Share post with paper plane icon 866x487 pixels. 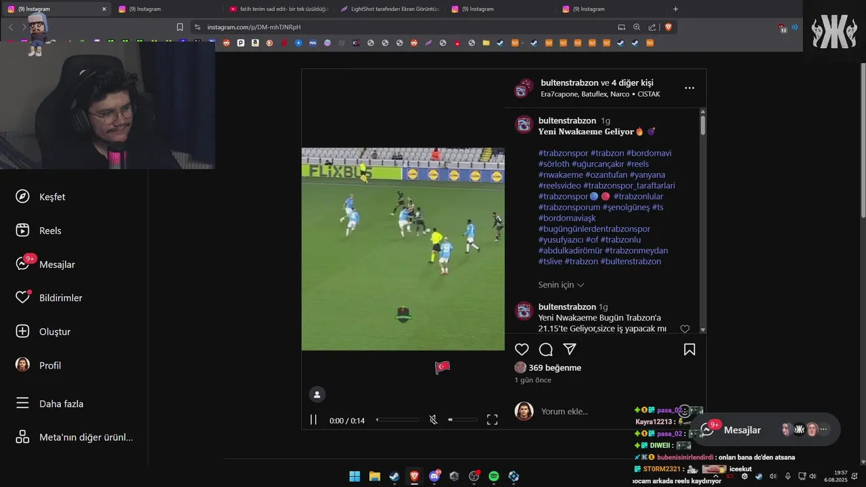(570, 350)
